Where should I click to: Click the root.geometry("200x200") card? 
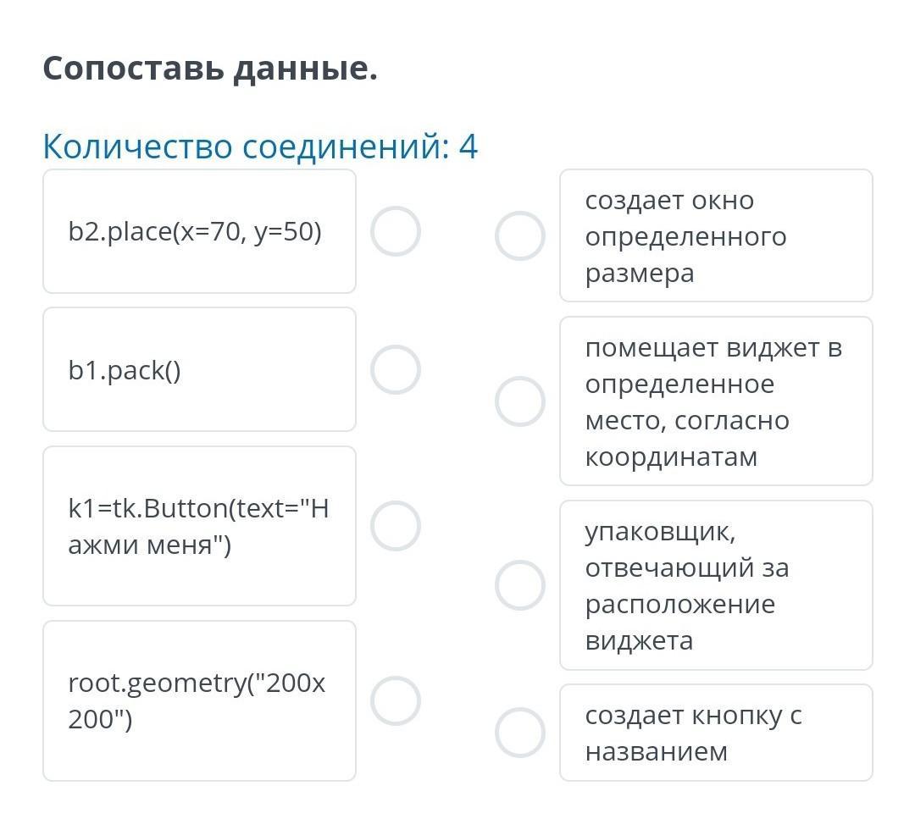pyautogui.click(x=199, y=700)
